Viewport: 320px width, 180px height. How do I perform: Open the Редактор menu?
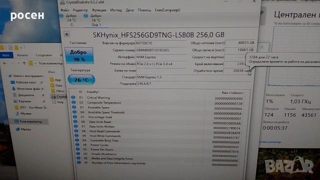coord(80,10)
